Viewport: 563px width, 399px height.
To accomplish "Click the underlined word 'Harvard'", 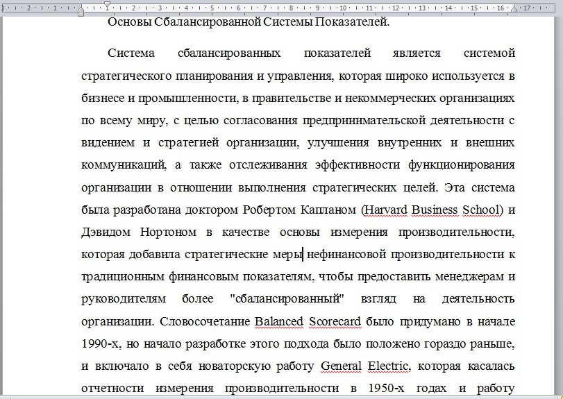I will coord(386,210).
